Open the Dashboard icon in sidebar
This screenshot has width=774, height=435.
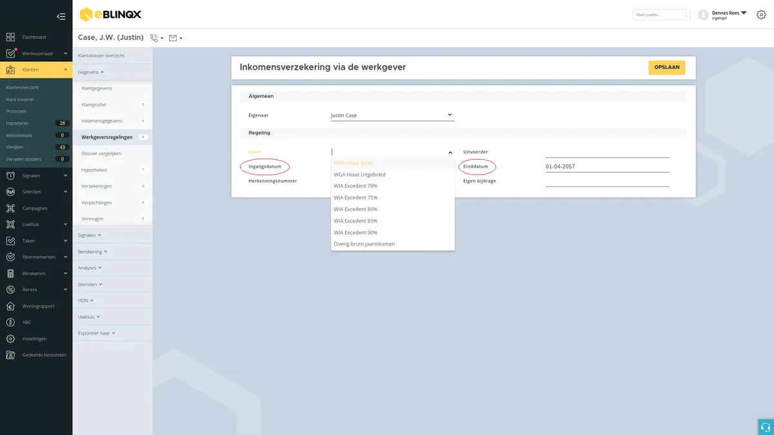(10, 37)
